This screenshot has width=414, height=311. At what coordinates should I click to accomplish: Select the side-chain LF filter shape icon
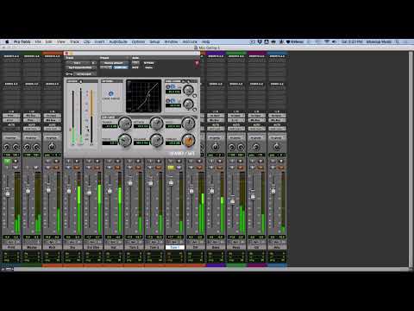pos(172,100)
